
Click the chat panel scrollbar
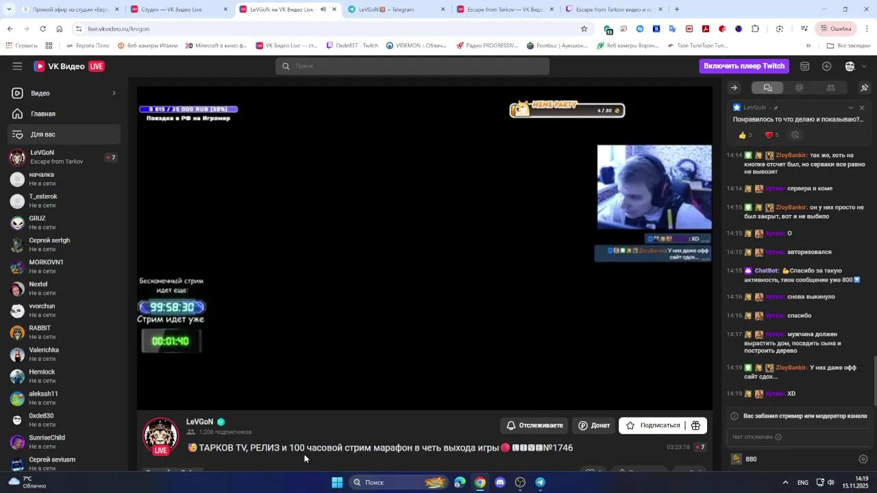click(x=875, y=381)
